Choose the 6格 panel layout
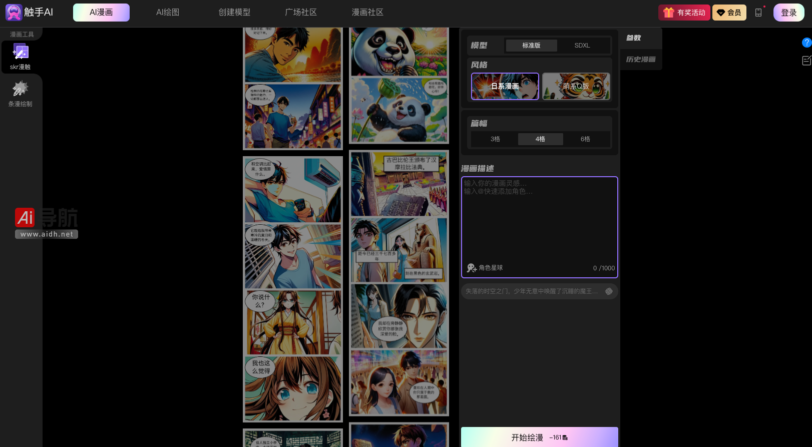Image resolution: width=812 pixels, height=447 pixels. point(585,139)
